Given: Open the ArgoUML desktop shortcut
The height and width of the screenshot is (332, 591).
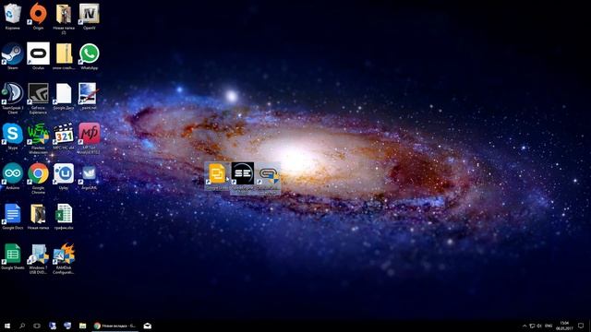Looking at the screenshot, I should click(89, 174).
